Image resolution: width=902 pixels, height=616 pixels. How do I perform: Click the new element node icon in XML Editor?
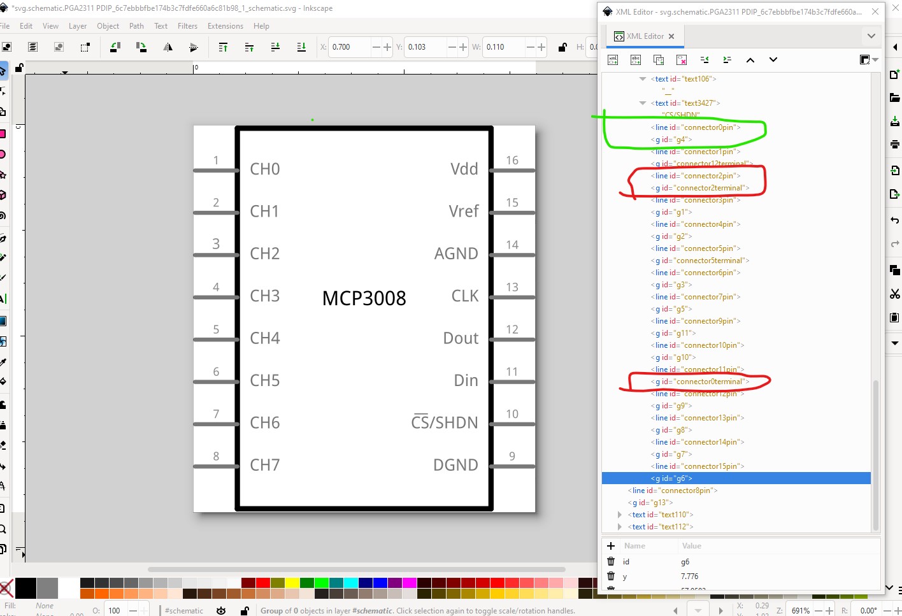coord(613,60)
